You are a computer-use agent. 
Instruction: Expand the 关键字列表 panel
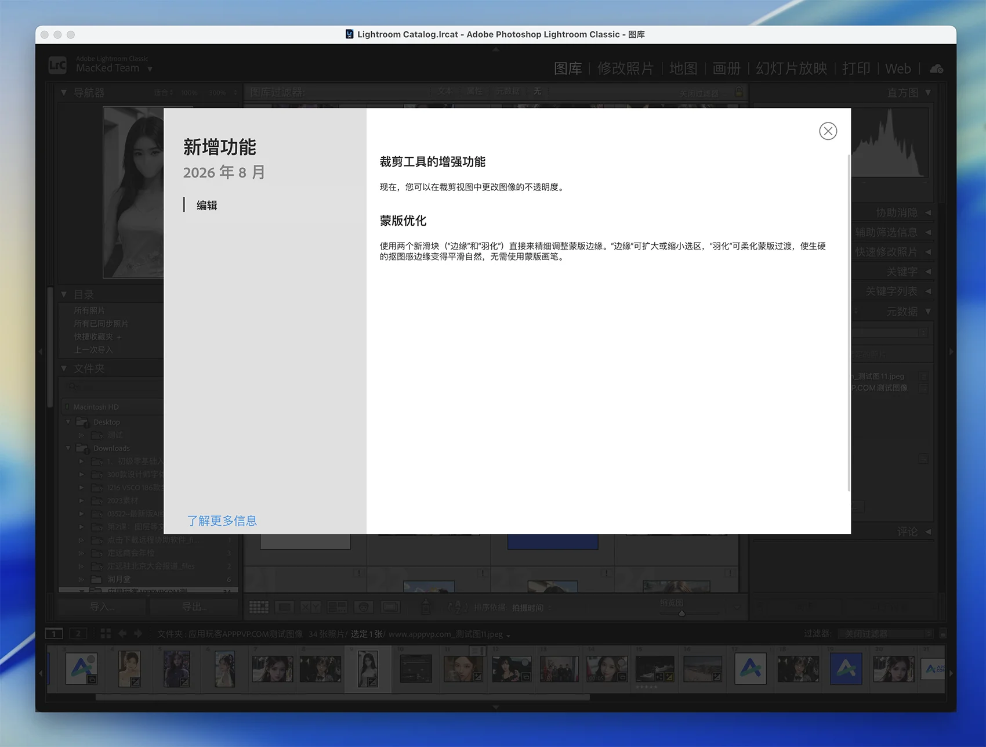click(x=928, y=291)
